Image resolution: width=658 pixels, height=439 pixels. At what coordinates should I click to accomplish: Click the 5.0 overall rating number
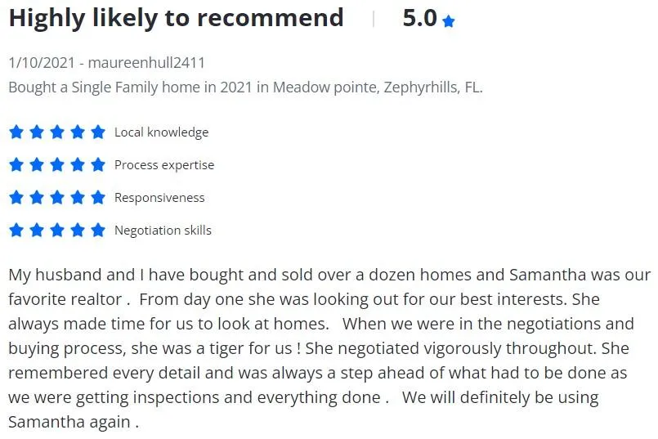pos(419,19)
